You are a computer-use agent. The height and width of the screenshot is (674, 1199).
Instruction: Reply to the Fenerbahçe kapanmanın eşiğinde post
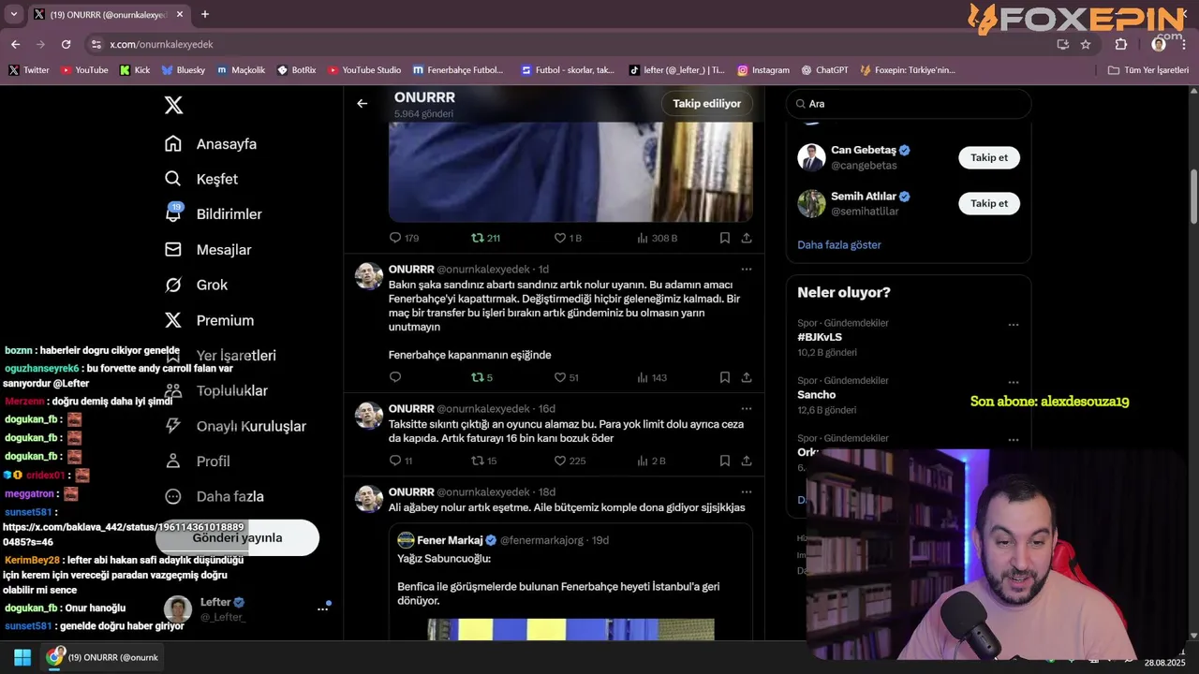(395, 377)
